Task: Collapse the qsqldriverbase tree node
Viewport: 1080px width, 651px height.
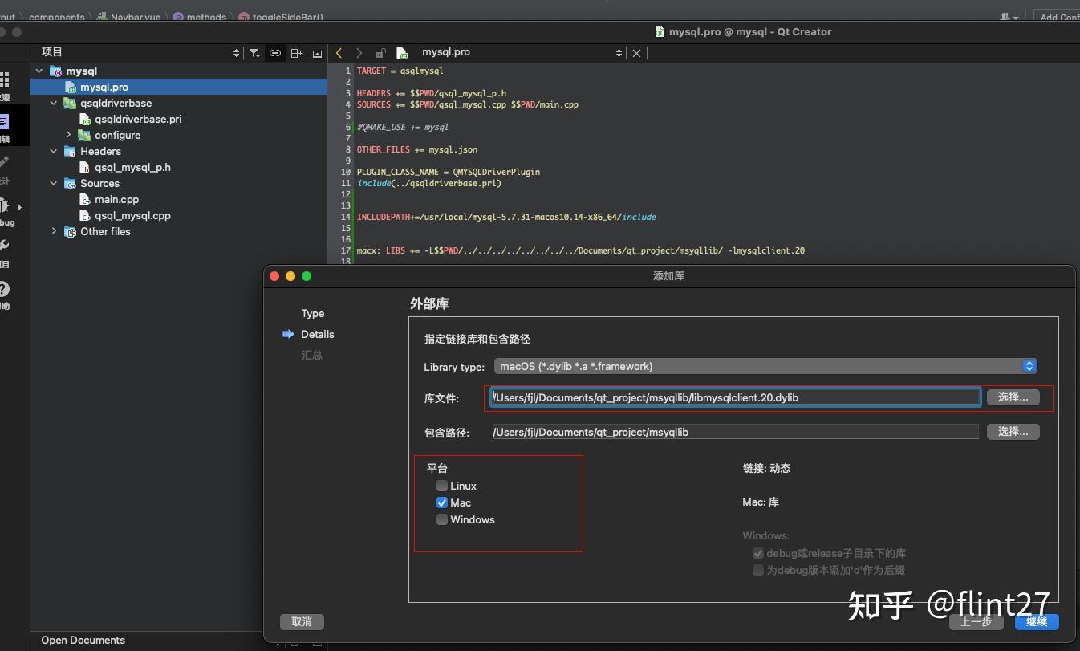Action: [54, 103]
